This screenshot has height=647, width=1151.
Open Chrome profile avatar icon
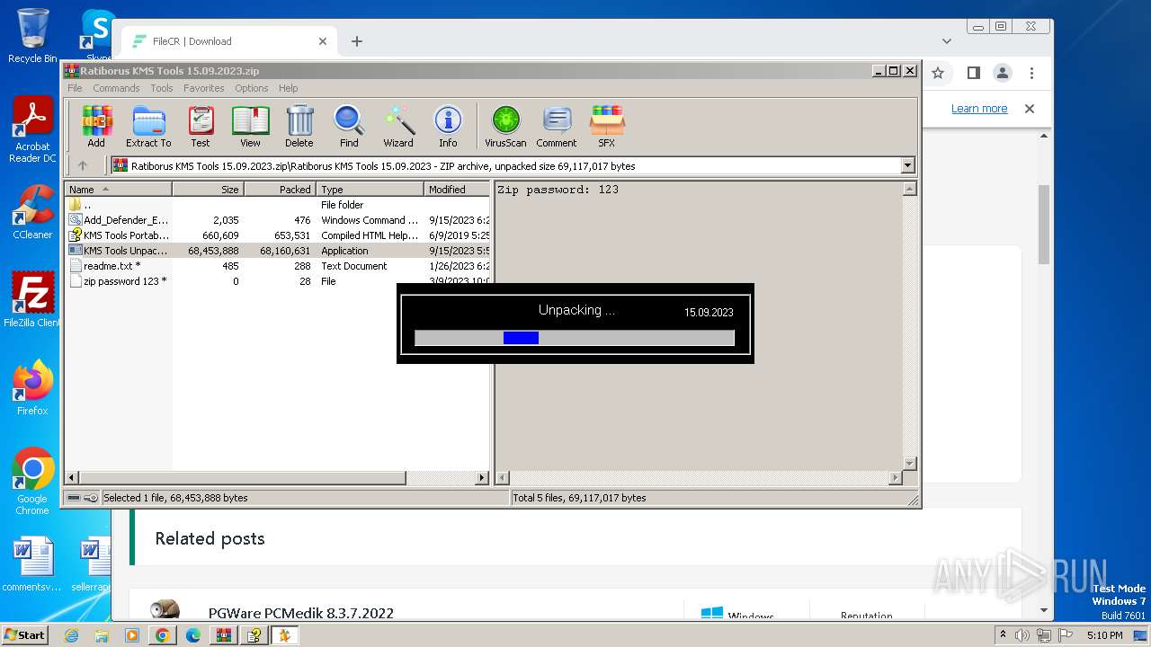point(1003,73)
